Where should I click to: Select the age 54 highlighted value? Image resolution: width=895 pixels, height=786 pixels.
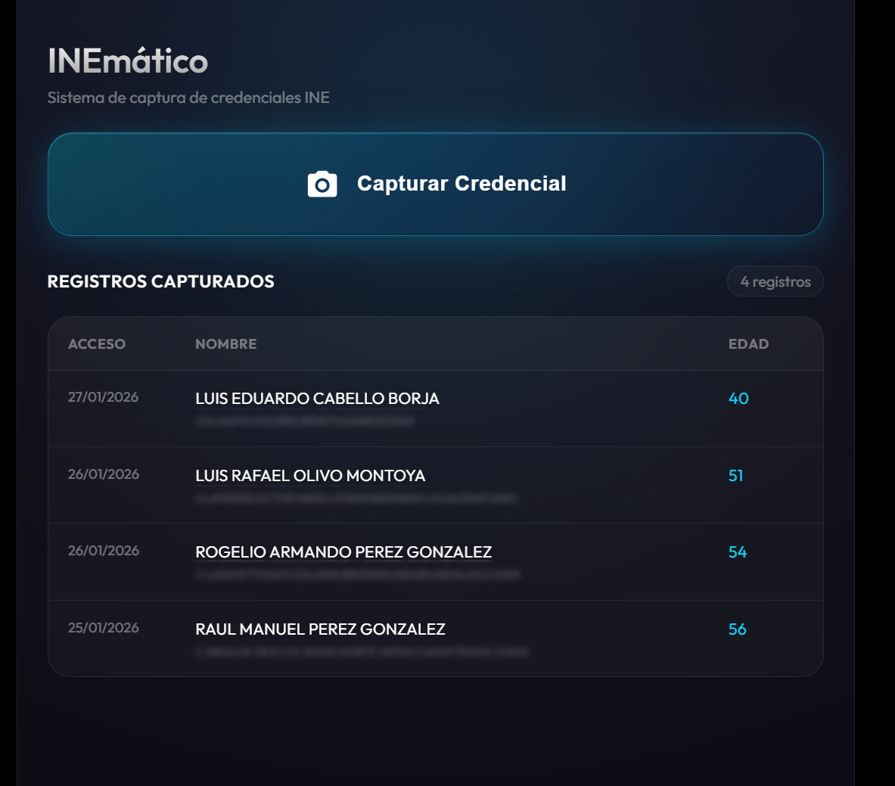click(x=739, y=552)
